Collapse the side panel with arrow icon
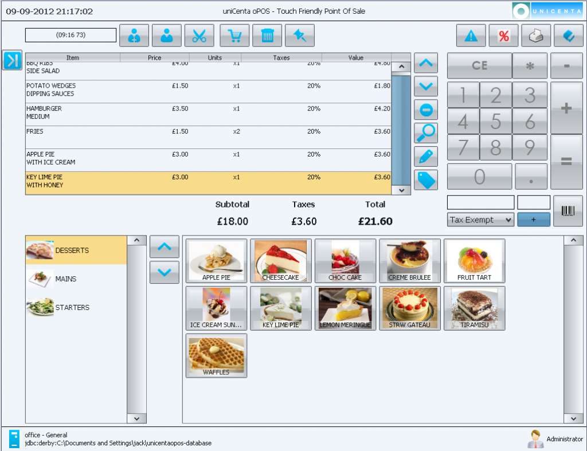 point(12,60)
